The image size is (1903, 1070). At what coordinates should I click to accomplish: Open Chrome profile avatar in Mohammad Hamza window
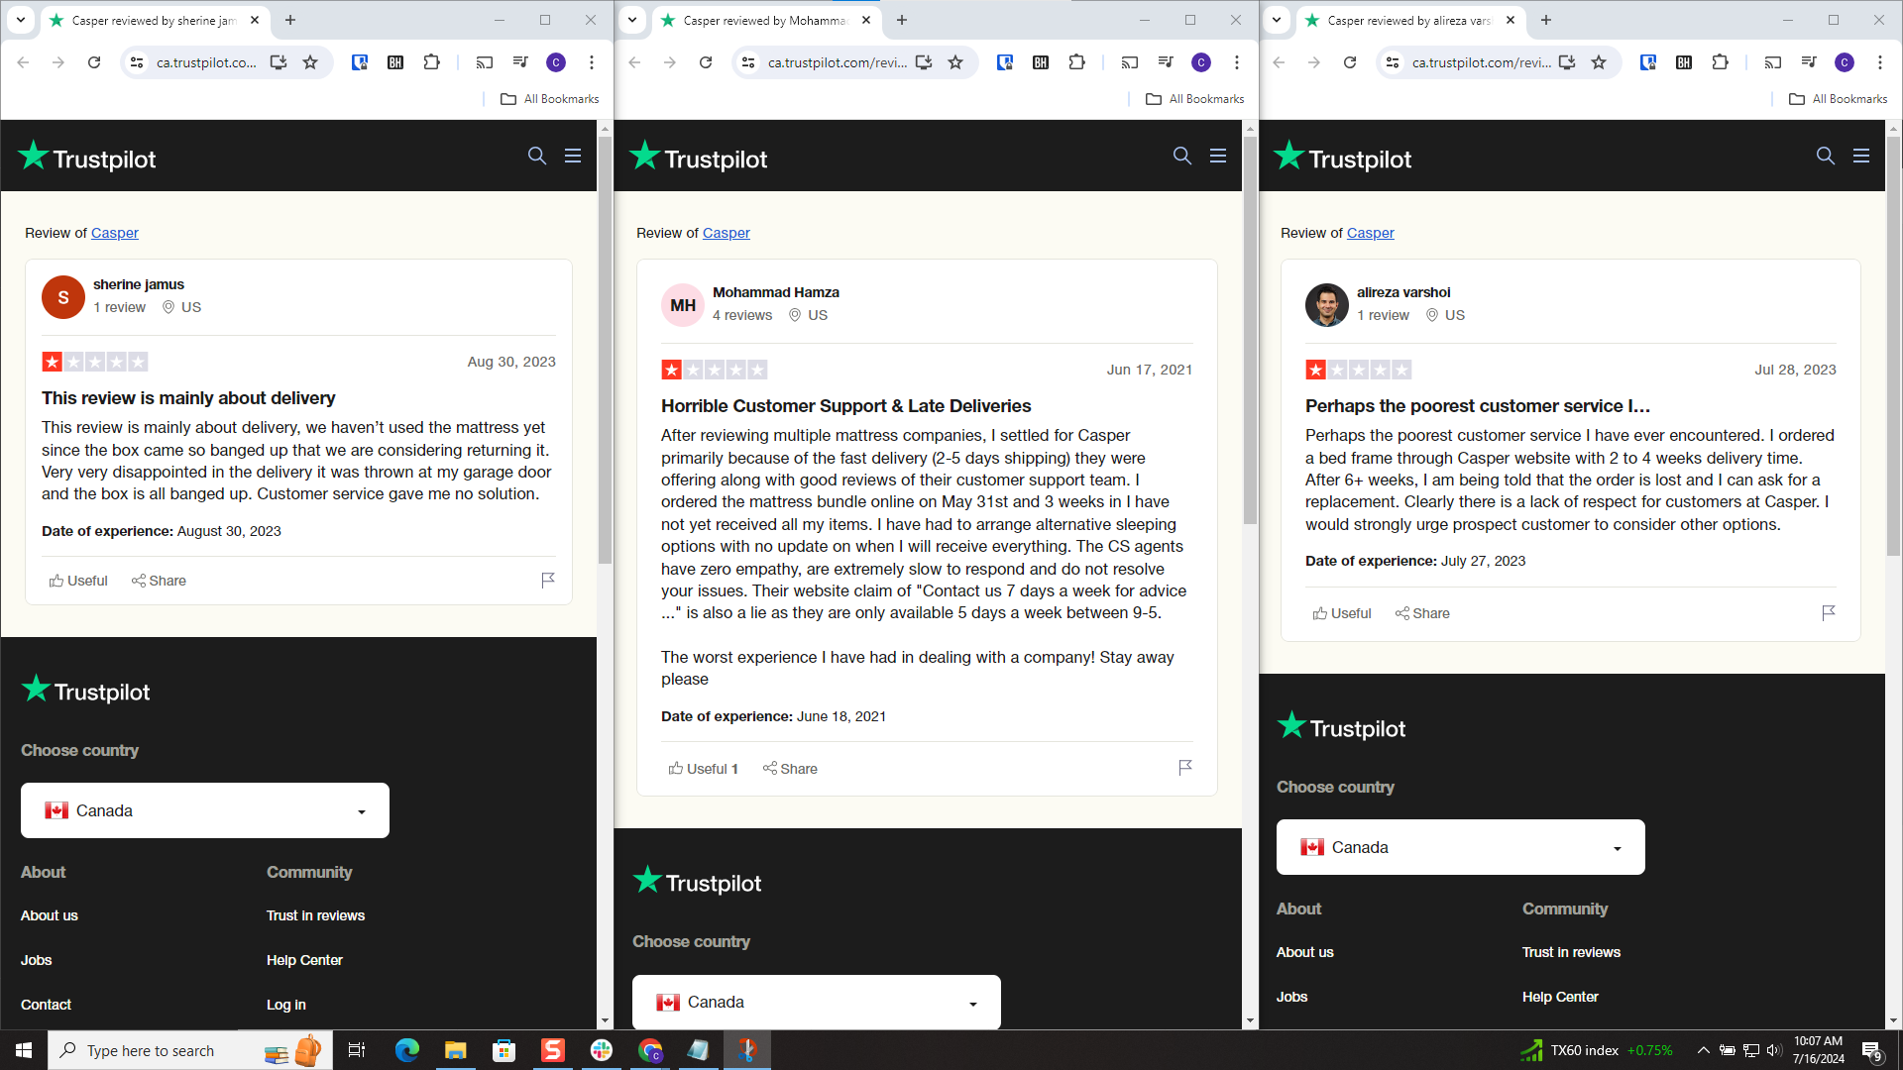coord(1201,62)
